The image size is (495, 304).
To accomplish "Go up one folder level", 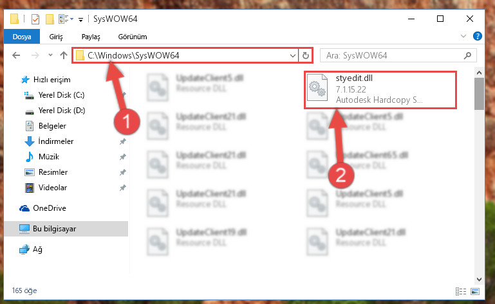I will click(64, 55).
